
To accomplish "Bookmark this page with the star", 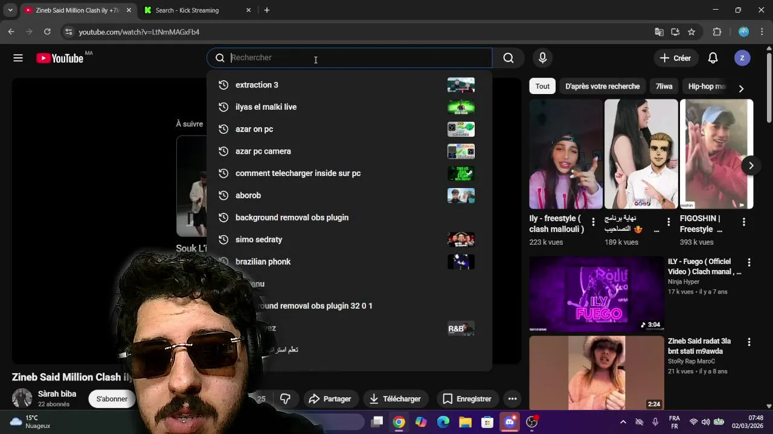I will (x=691, y=32).
